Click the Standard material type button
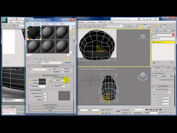 pyautogui.click(x=67, y=62)
